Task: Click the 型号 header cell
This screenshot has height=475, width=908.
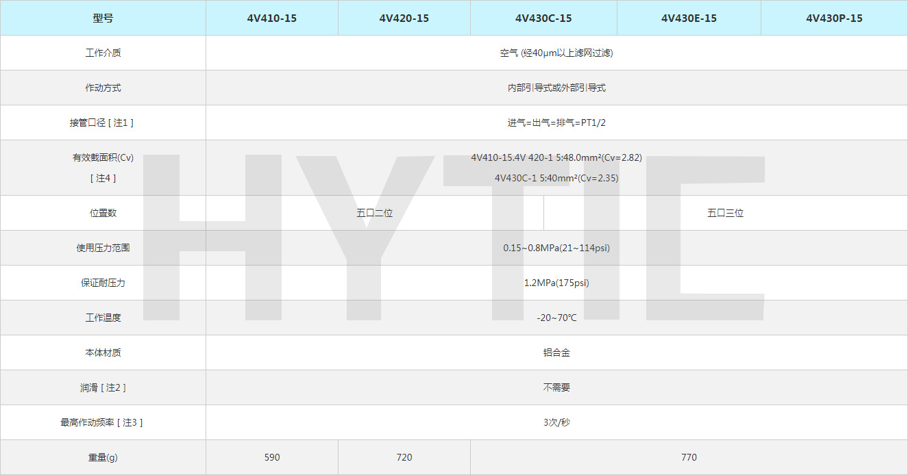Action: point(103,18)
